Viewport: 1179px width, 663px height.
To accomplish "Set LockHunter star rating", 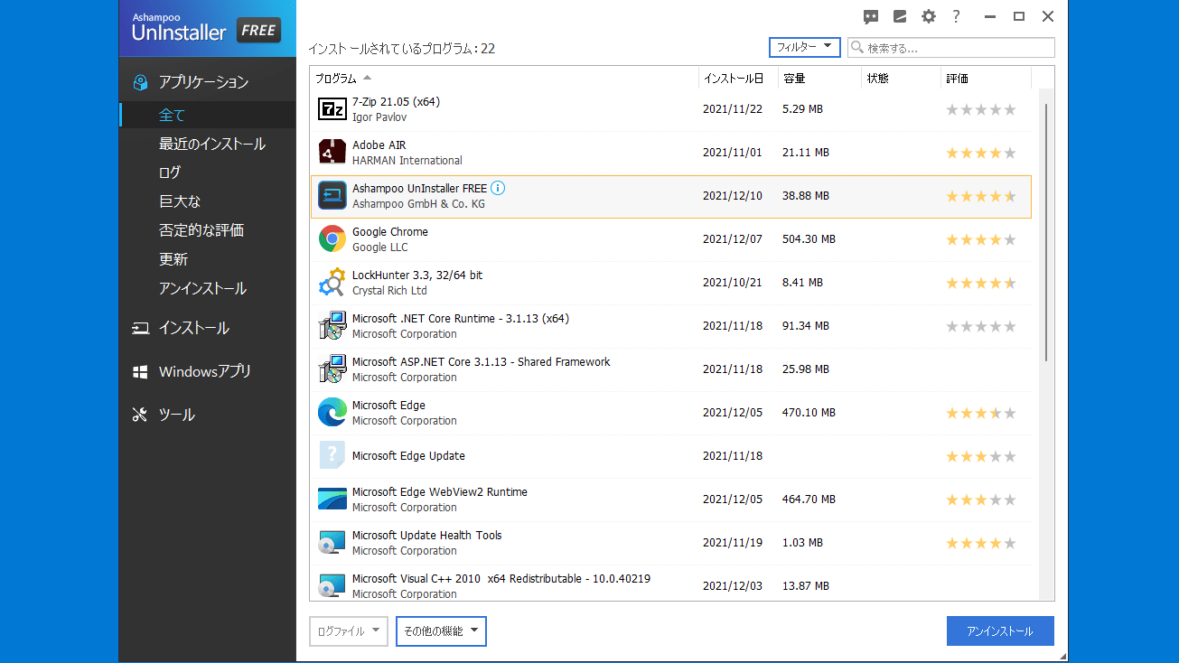I will [981, 283].
